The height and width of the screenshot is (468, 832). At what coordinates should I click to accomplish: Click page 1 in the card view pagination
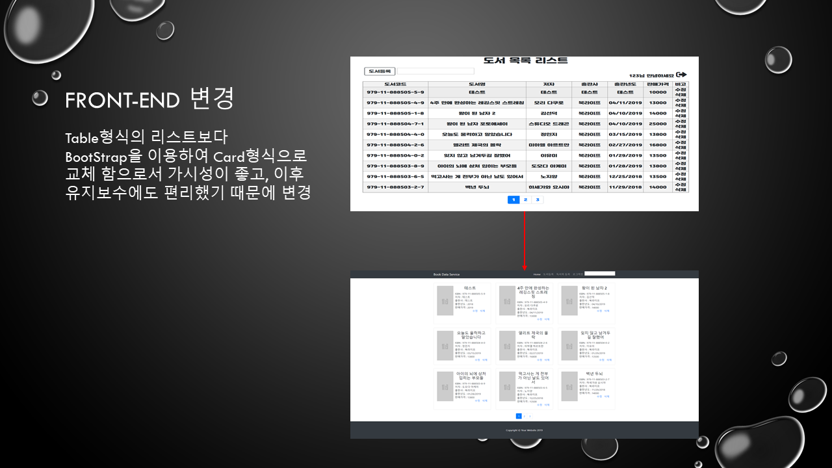pos(519,416)
